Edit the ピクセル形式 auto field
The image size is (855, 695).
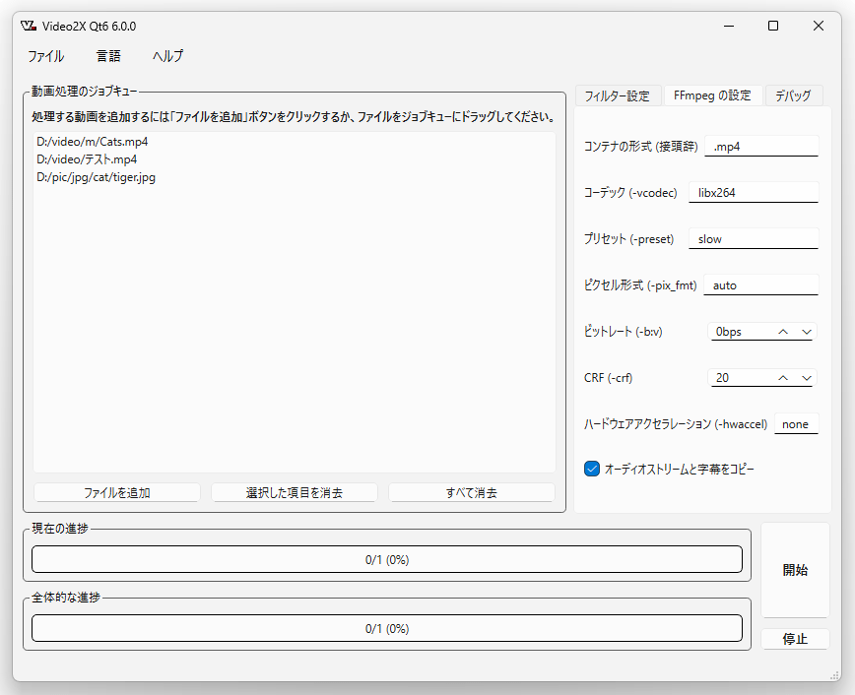[x=761, y=285]
